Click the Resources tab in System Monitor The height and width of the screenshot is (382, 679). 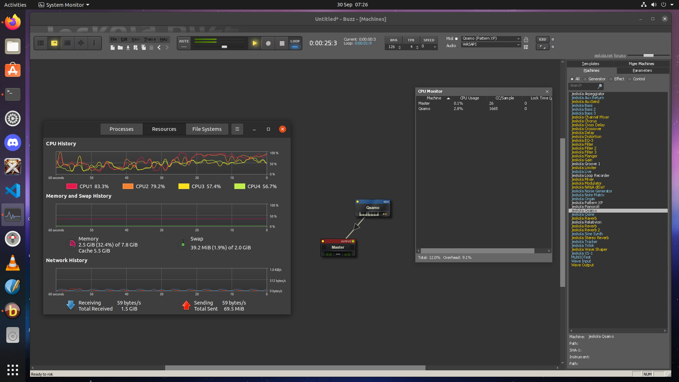[x=164, y=129]
